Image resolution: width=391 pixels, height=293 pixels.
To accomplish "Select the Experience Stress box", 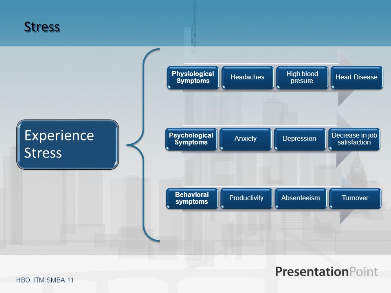I will 68,144.
